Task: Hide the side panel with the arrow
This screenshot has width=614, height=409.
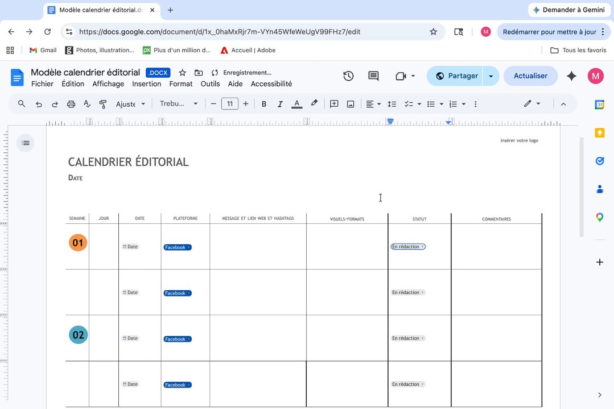Action: coord(600,395)
